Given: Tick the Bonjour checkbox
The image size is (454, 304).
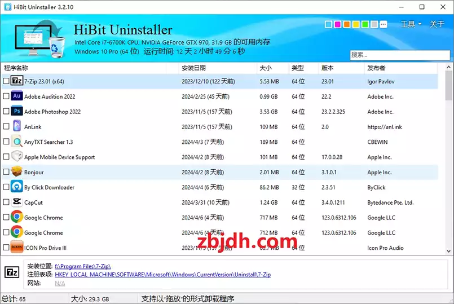Looking at the screenshot, I should pyautogui.click(x=6, y=171).
